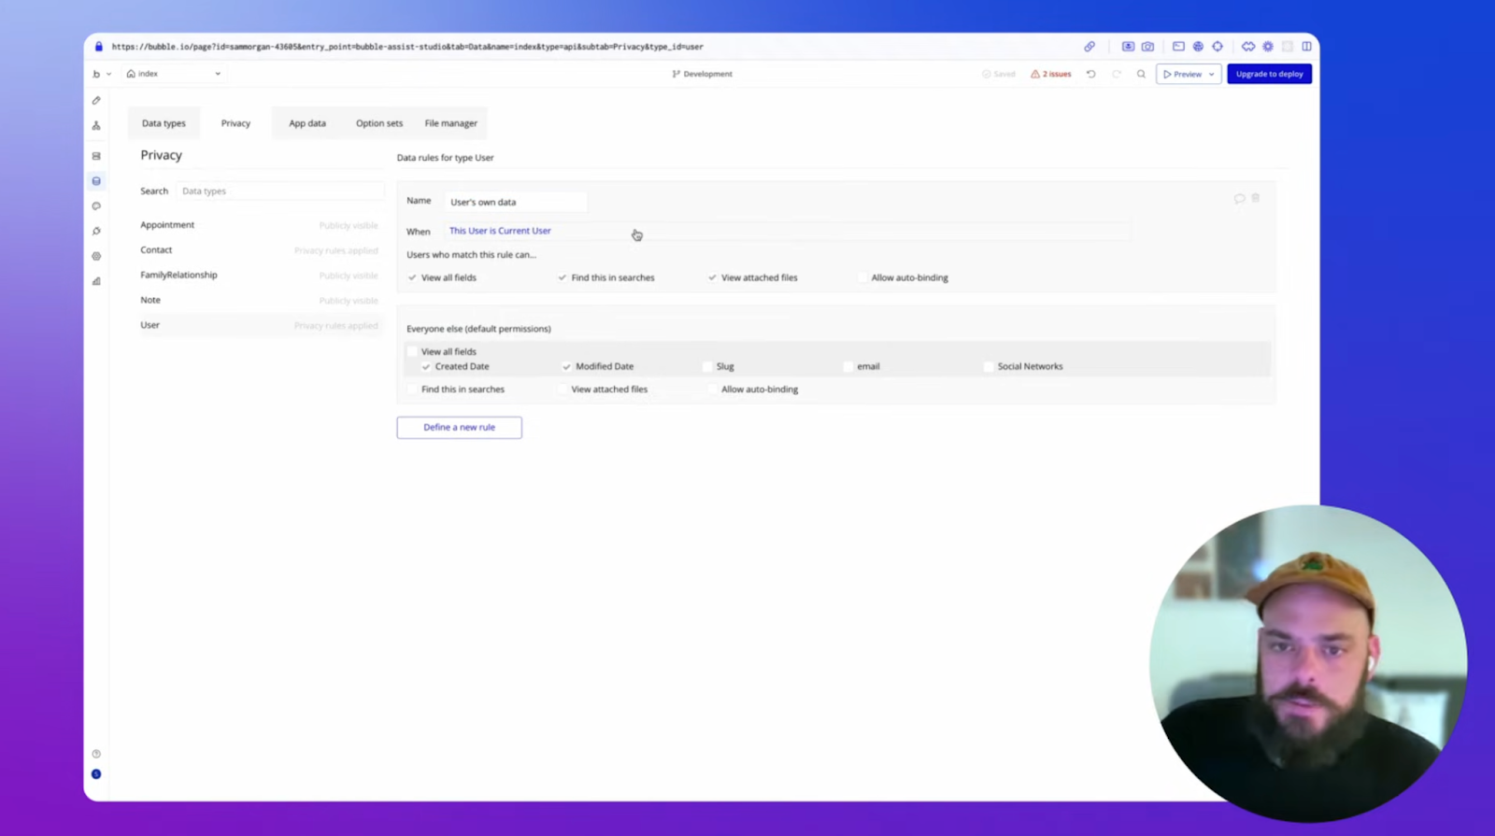
Task: Delete the rule using the trash icon
Action: click(1256, 198)
